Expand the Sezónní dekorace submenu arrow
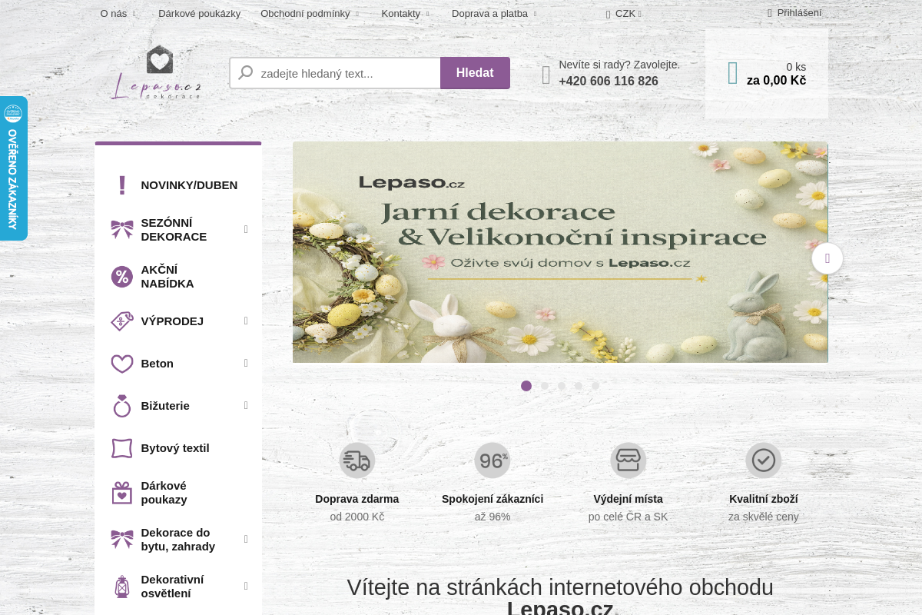This screenshot has width=922, height=615. click(246, 229)
